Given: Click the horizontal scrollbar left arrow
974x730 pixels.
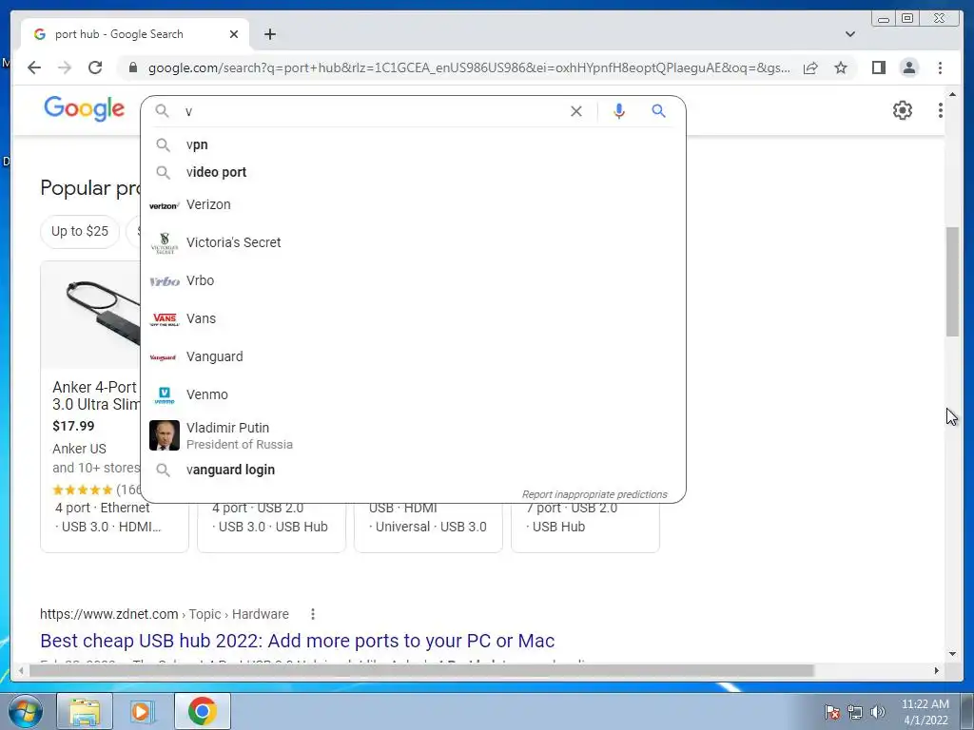Looking at the screenshot, I should (21, 670).
